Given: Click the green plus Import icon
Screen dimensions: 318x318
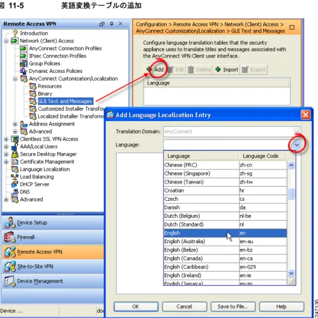Looking at the screenshot, I should [x=218, y=69].
